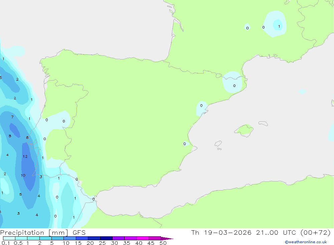
Task: Click the '1' value over eastern France
Action: point(279,26)
